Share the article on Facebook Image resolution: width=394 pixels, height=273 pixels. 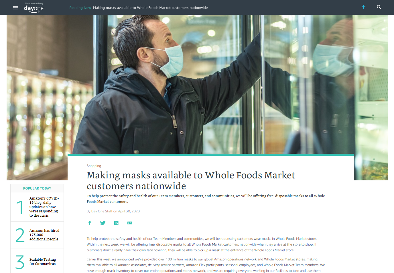pos(90,223)
